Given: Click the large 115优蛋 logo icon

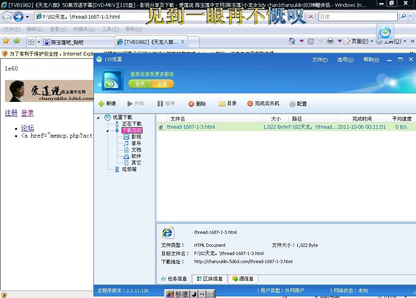Looking at the screenshot, I should (113, 80).
